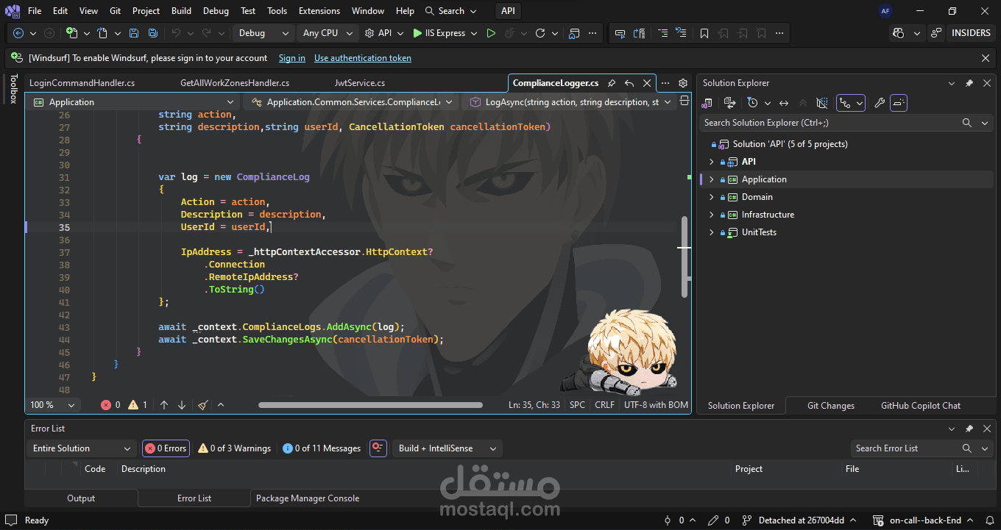Open Package Manager Console tab
The image size is (1001, 530).
click(308, 498)
